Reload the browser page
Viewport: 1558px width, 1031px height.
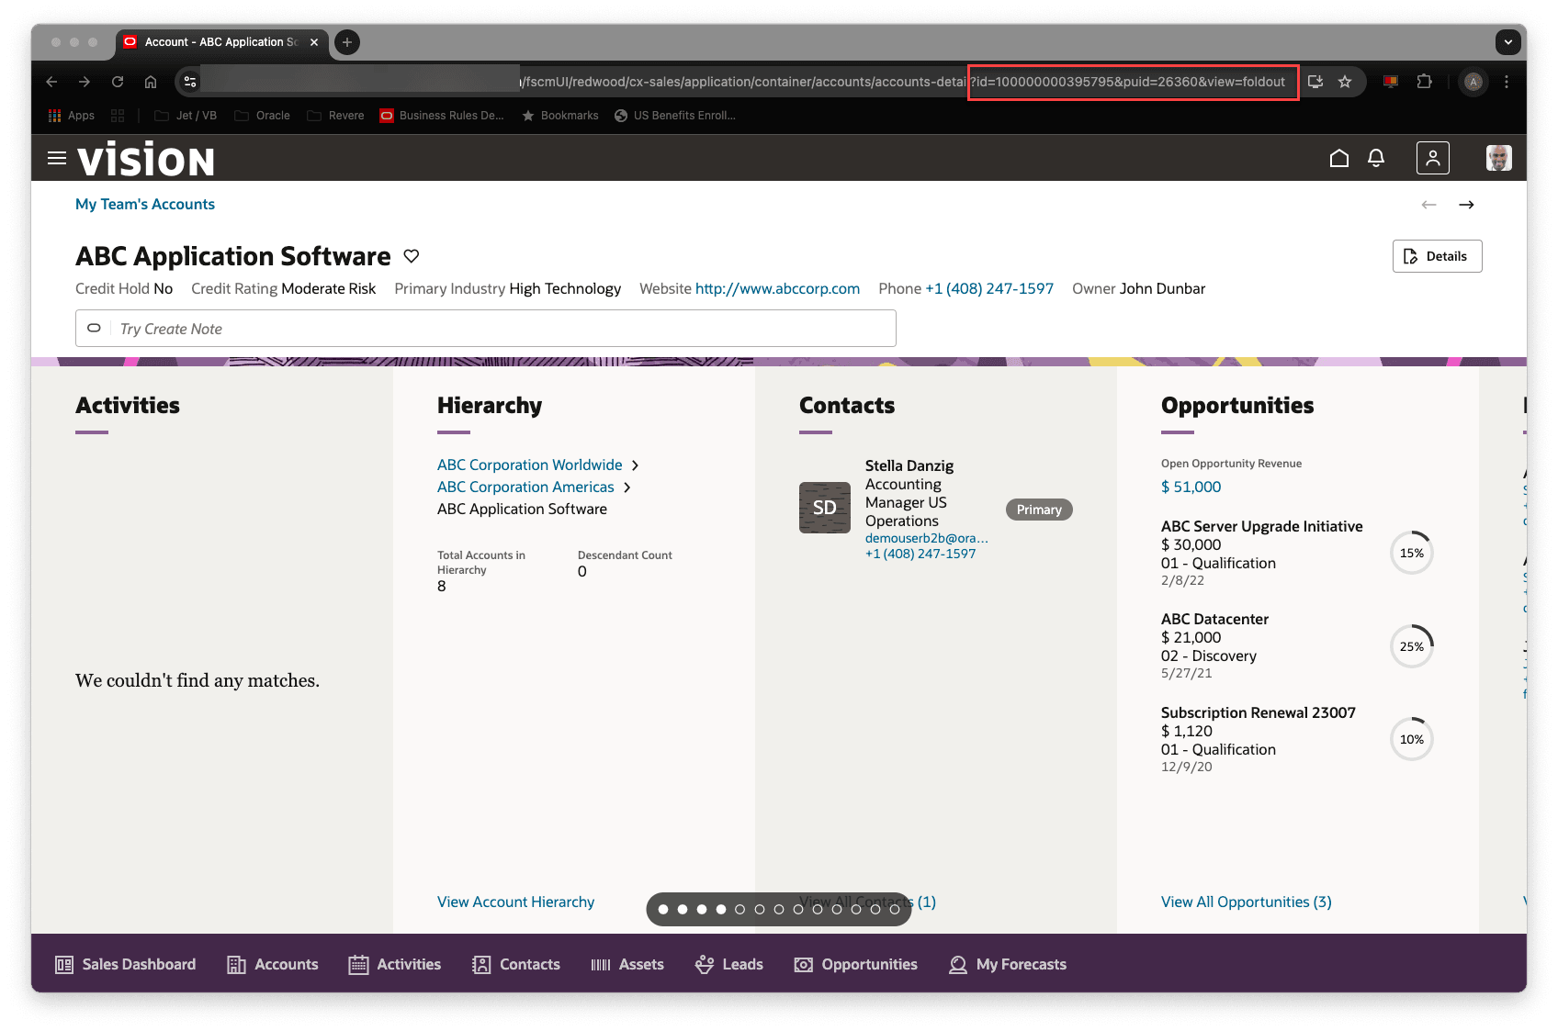118,82
